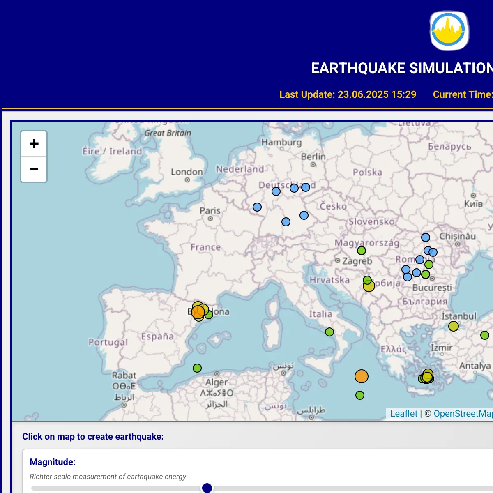Select the green marker in southern Italia
Screen dimensions: 493x493
[x=329, y=332]
